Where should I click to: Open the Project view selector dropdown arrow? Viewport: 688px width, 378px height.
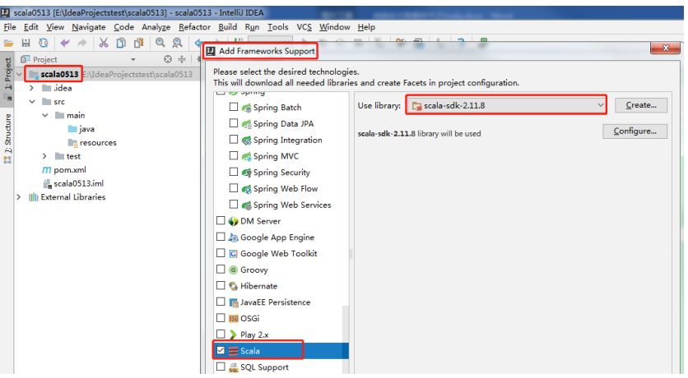(x=133, y=59)
